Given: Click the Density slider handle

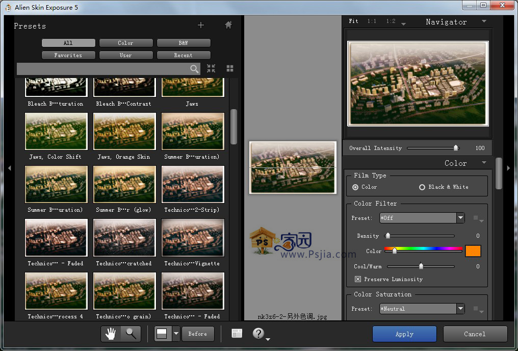Looking at the screenshot, I should point(388,236).
